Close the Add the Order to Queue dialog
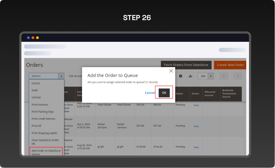Screen dimensions: 275x168 [171, 71]
